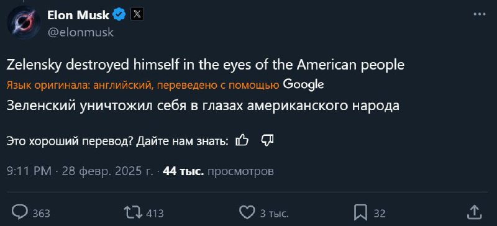Visit the @elonmusk handle link
The width and height of the screenshot is (497, 226).
(80, 32)
